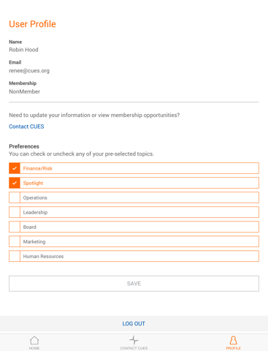Switch to the HOME tab label

(34, 348)
